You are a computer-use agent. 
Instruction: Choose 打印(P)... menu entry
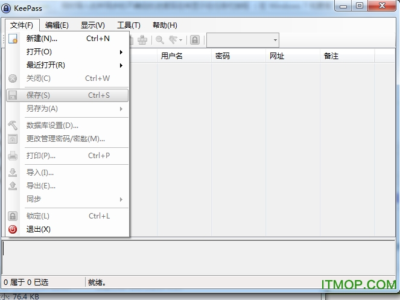[68, 156]
